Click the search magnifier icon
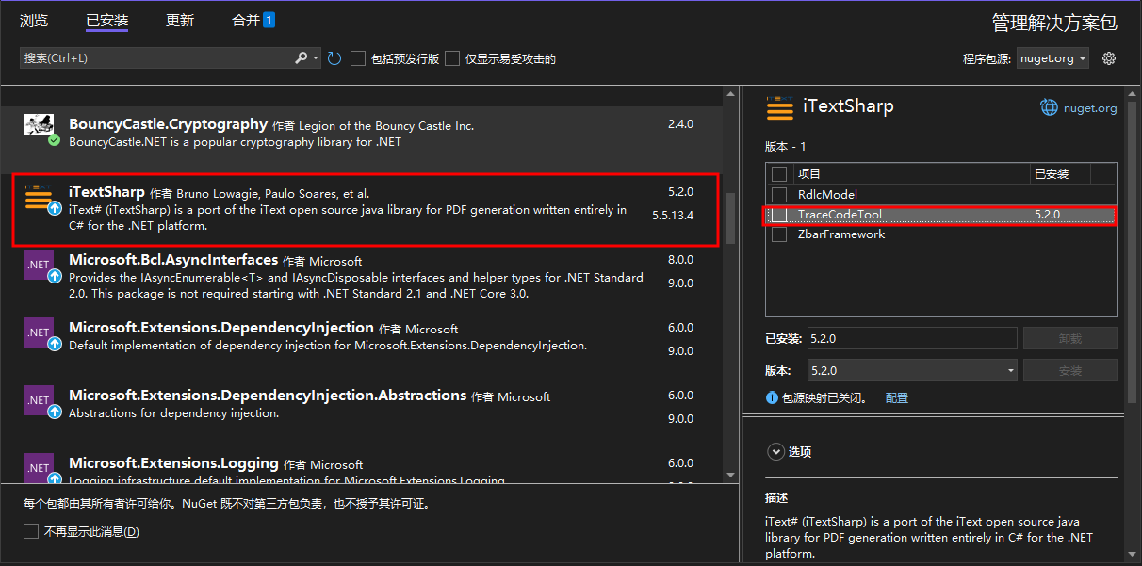Image resolution: width=1142 pixels, height=566 pixels. tap(300, 57)
